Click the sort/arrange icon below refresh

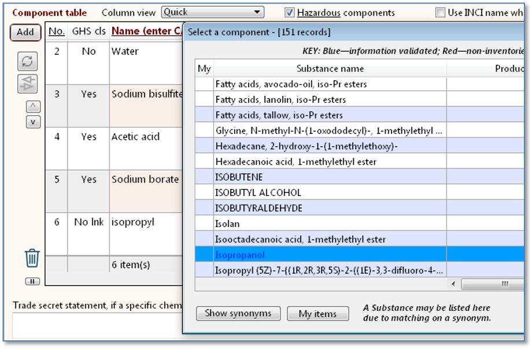(28, 84)
